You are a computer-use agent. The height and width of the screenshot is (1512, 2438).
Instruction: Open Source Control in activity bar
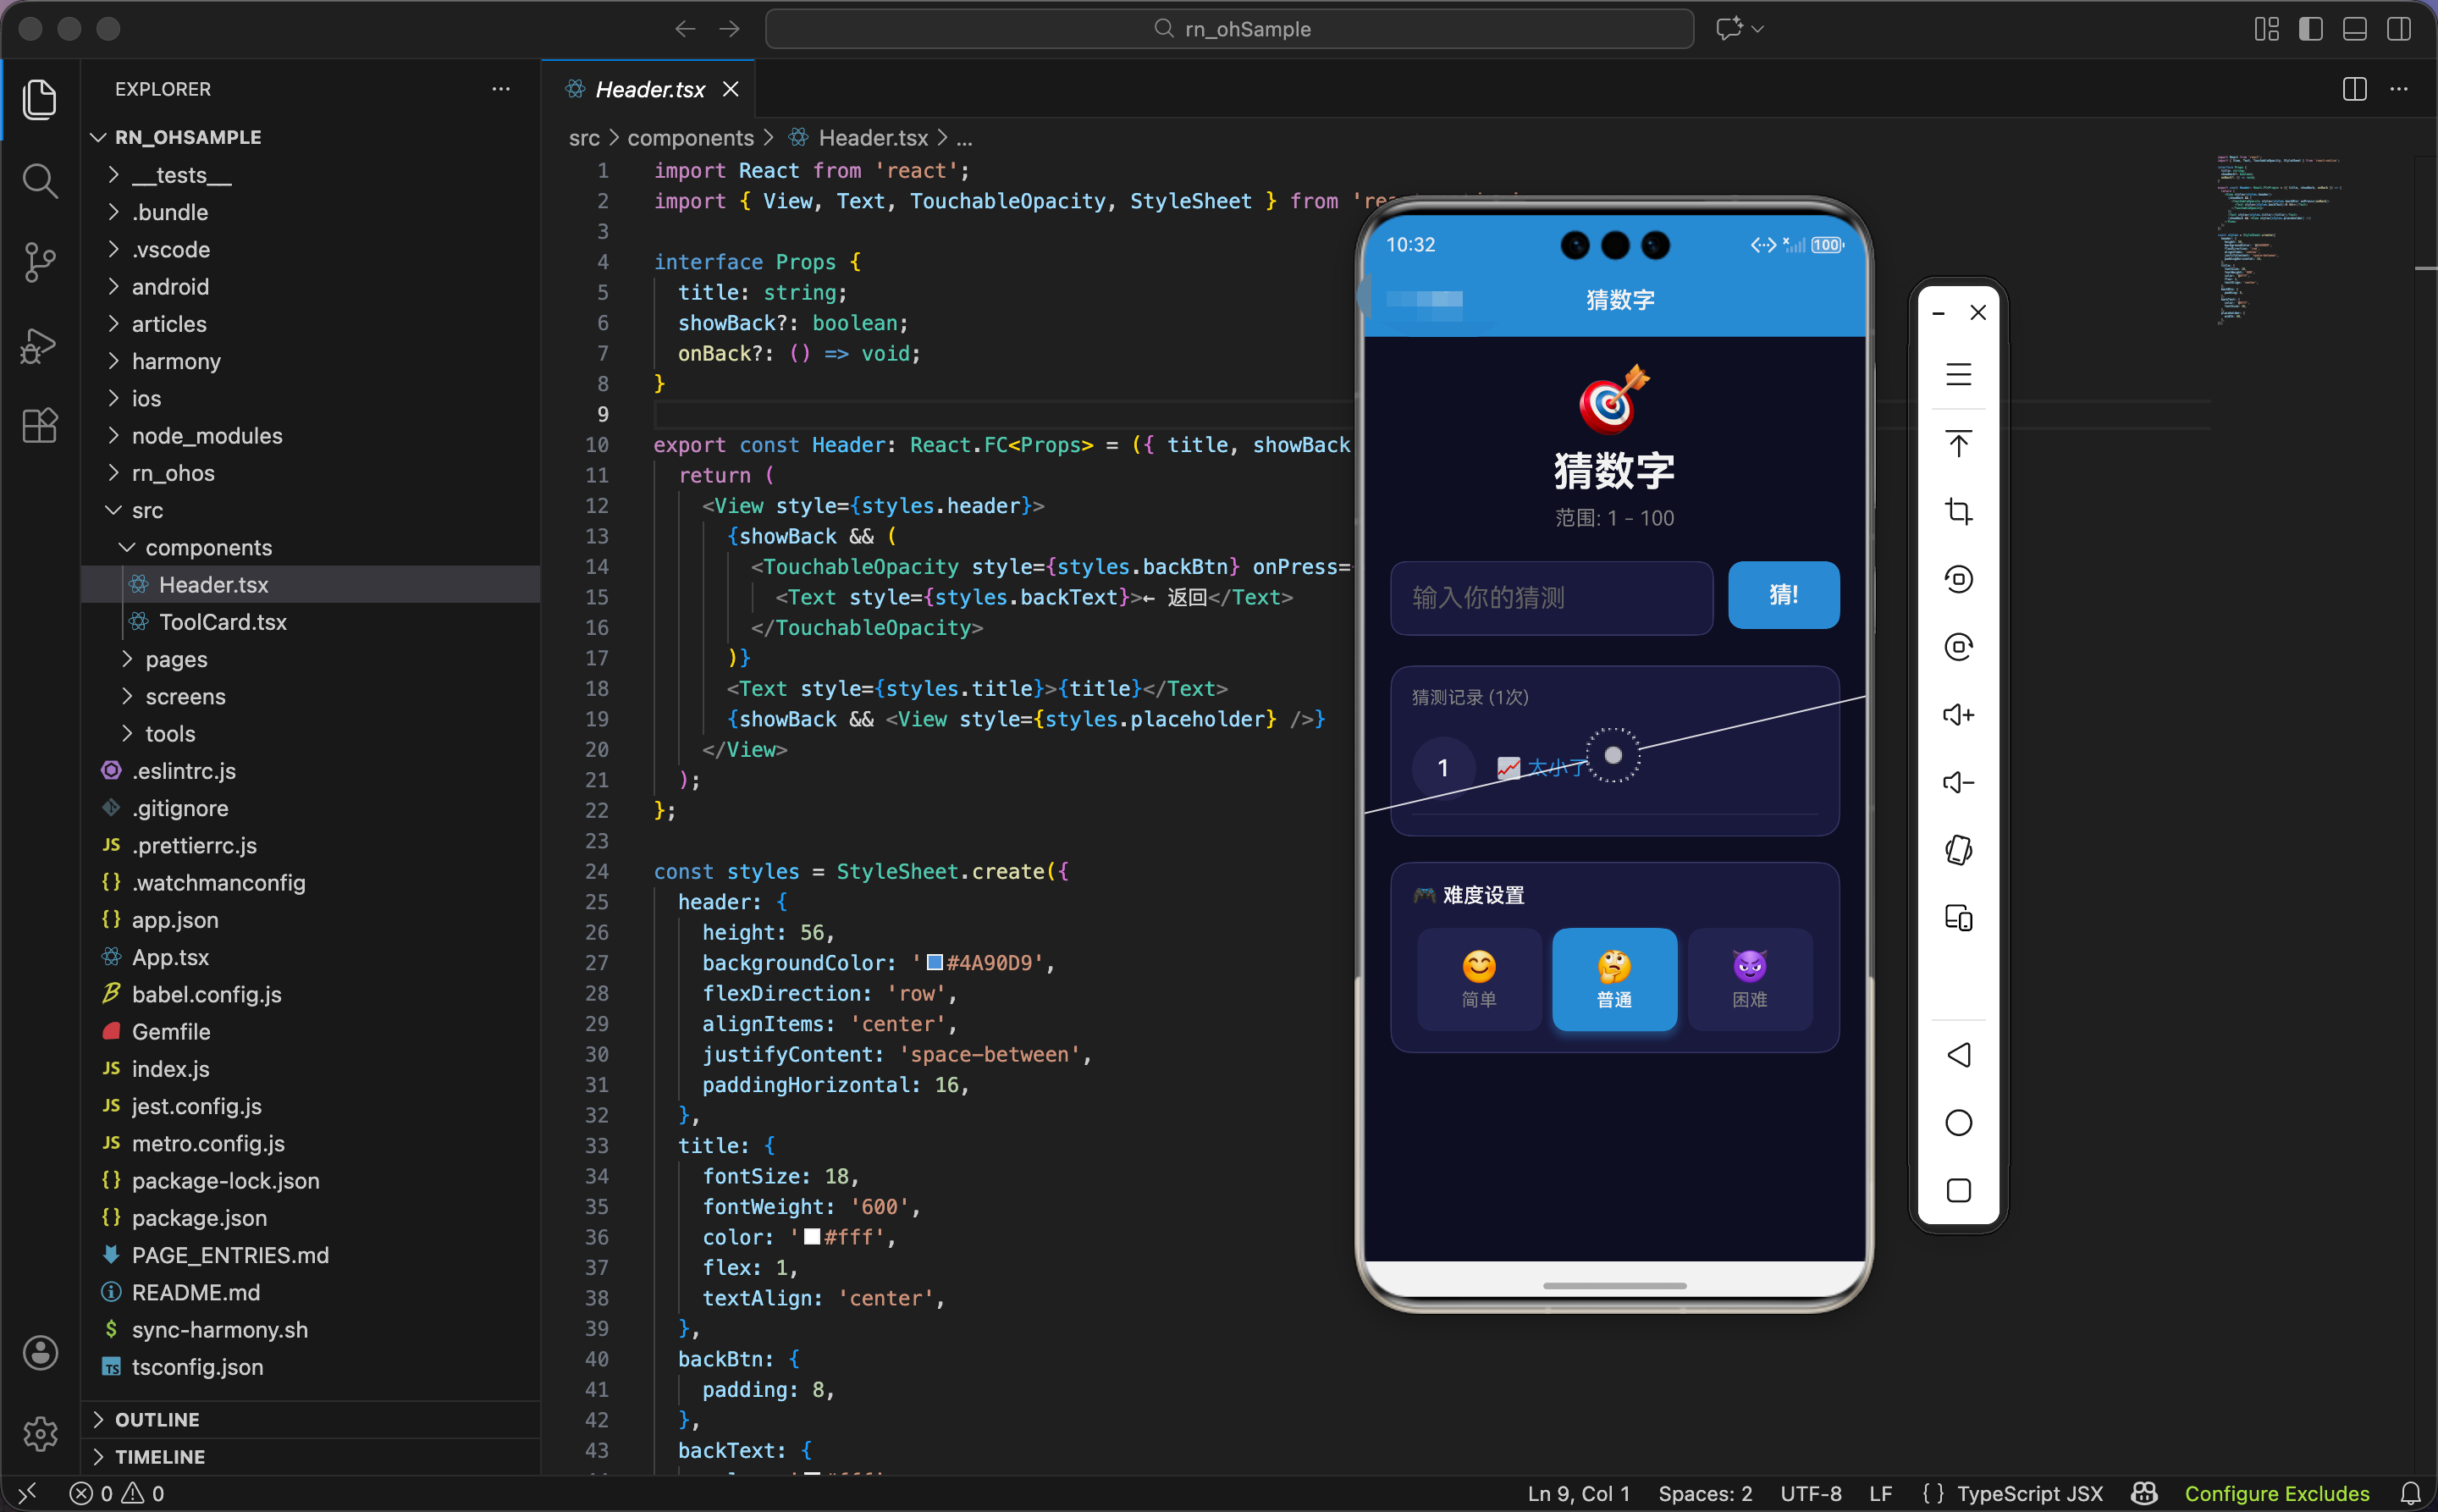click(x=39, y=263)
